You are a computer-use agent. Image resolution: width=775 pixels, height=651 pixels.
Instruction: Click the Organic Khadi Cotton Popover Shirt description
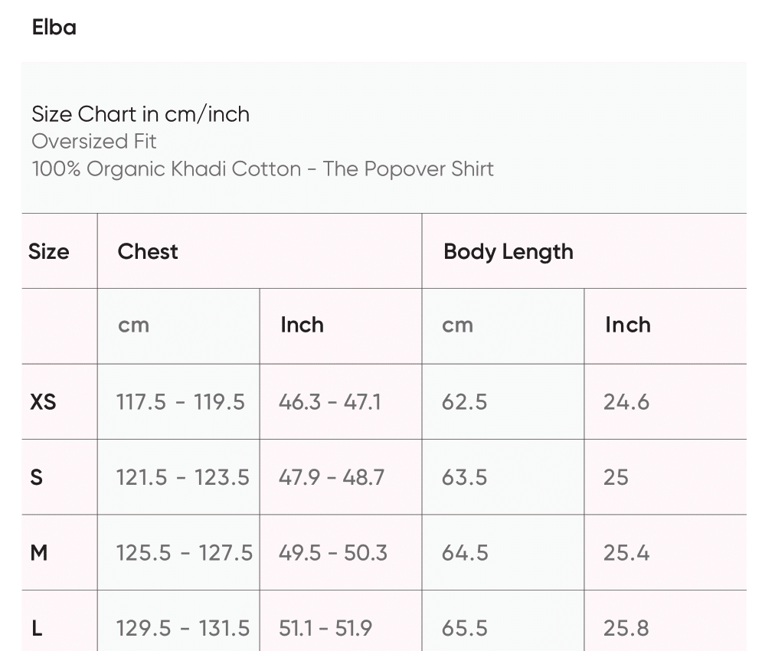[x=263, y=169]
